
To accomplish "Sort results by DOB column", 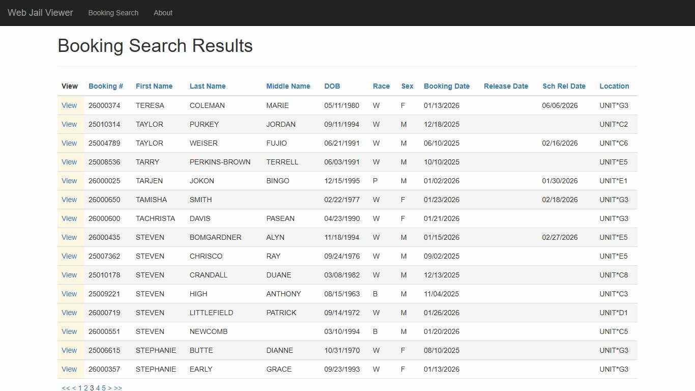I will point(332,86).
